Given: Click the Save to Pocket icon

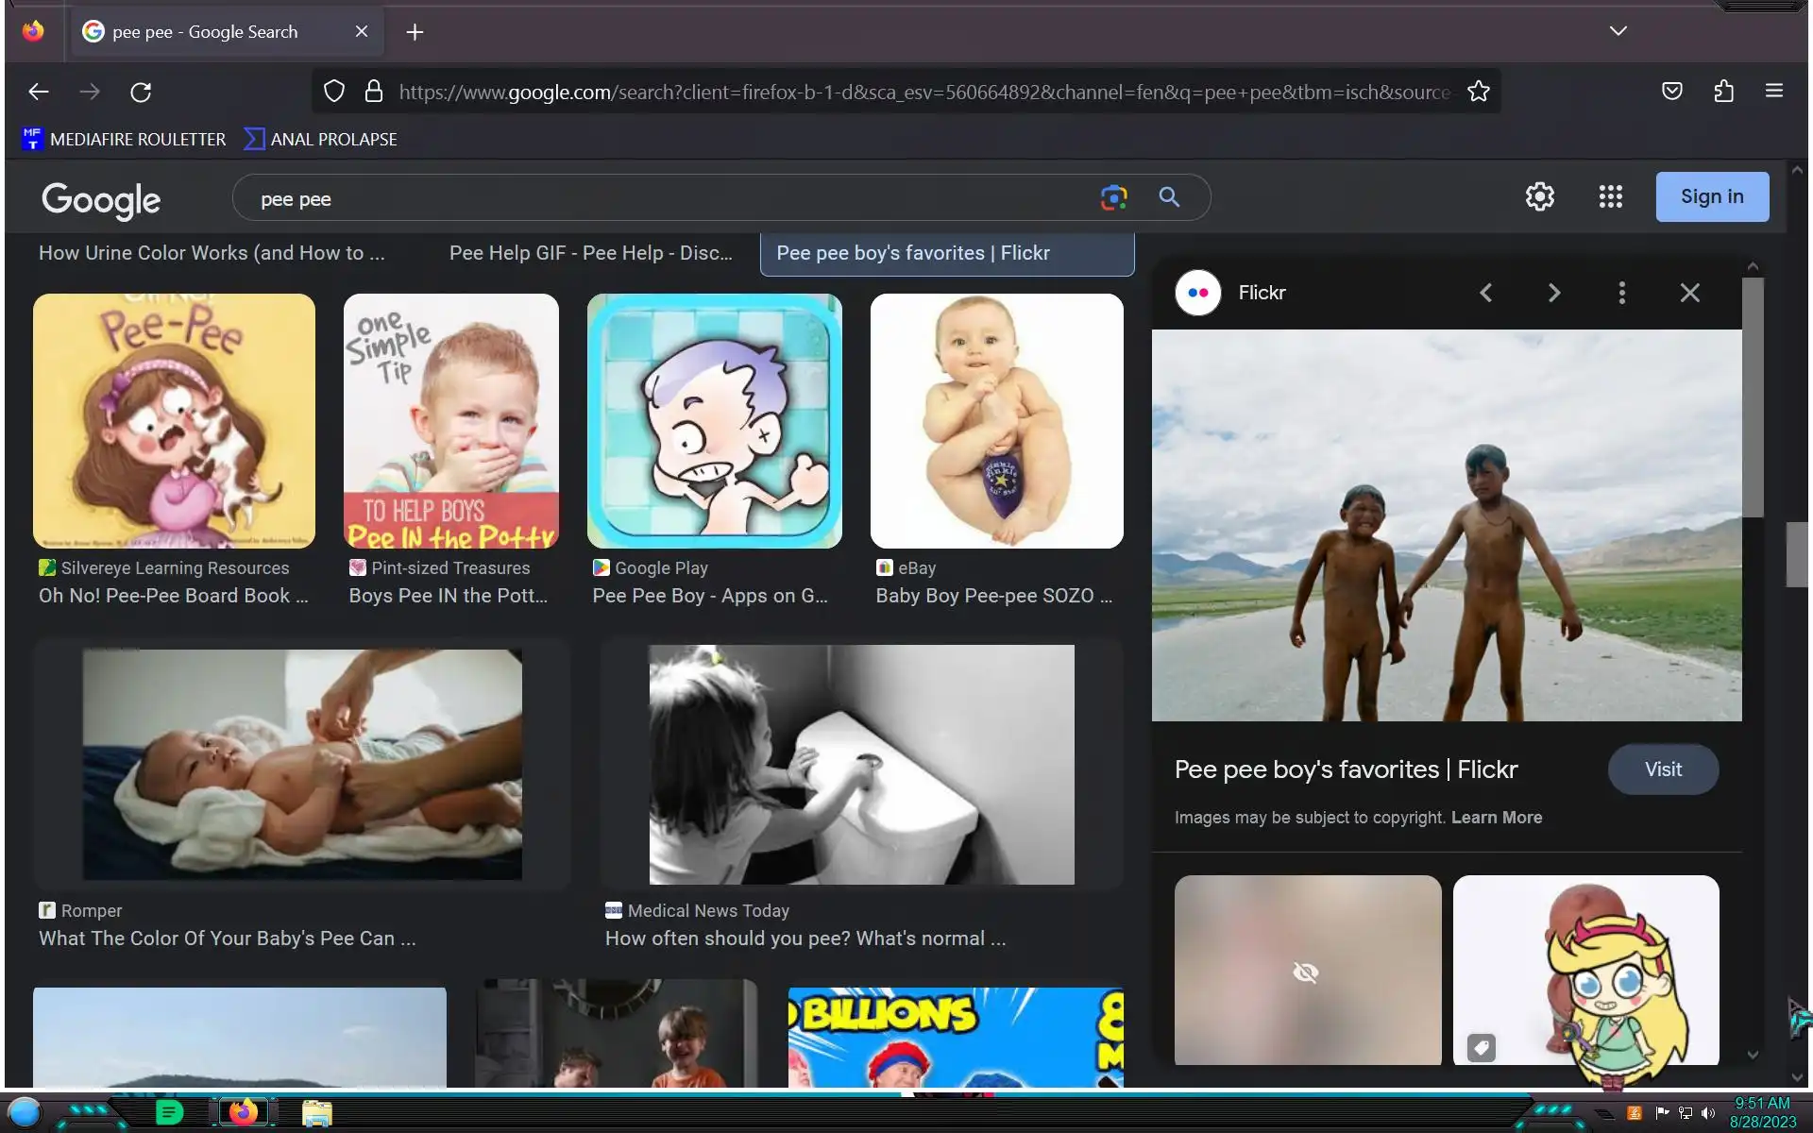Looking at the screenshot, I should pos(1671,92).
